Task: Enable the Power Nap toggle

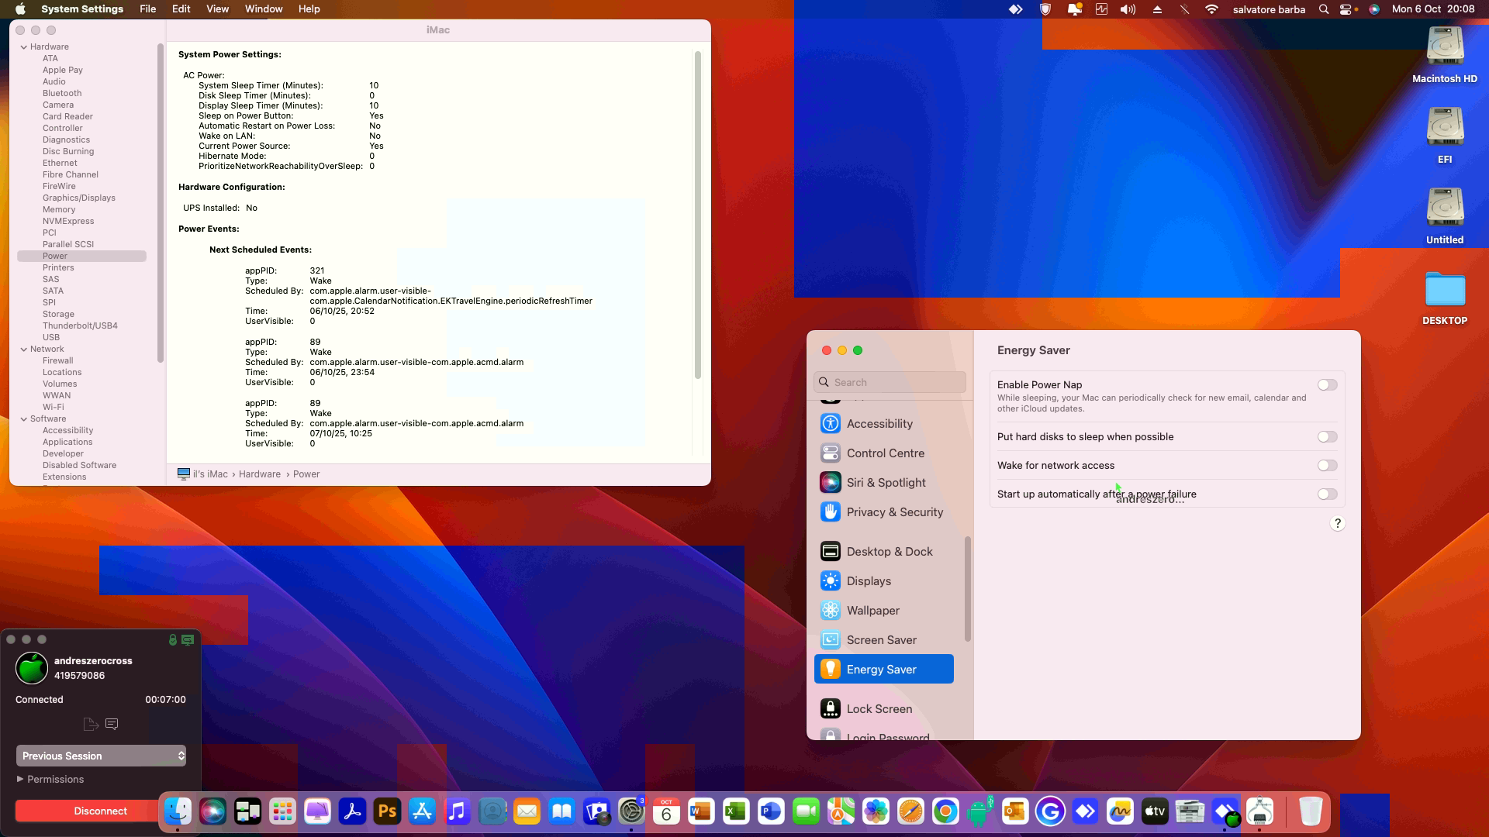Action: point(1327,384)
